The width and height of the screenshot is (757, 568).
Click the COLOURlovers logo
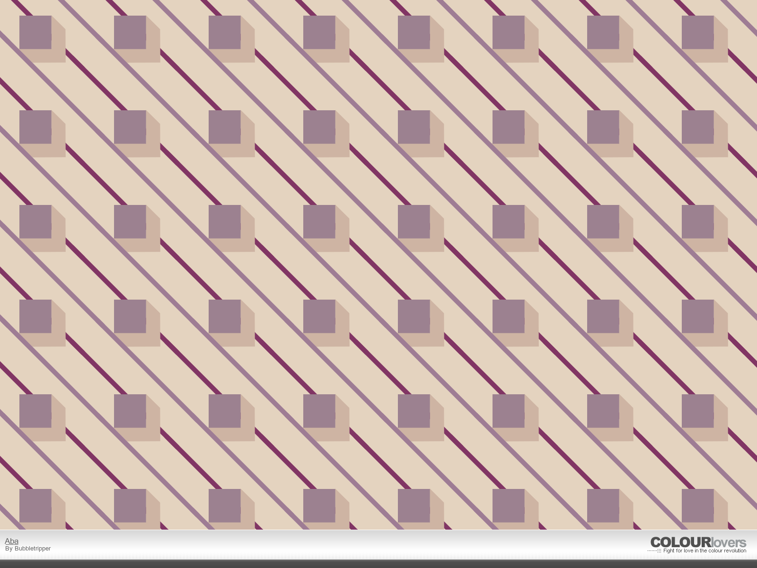point(698,542)
